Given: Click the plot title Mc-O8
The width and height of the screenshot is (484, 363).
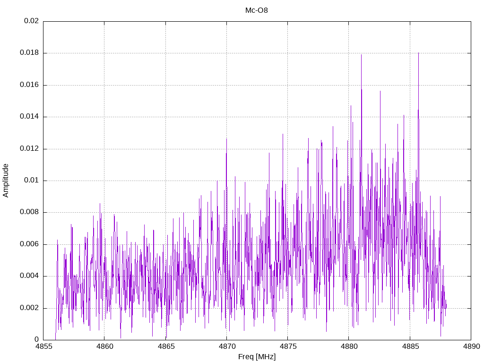Looking at the screenshot, I should 257,10.
